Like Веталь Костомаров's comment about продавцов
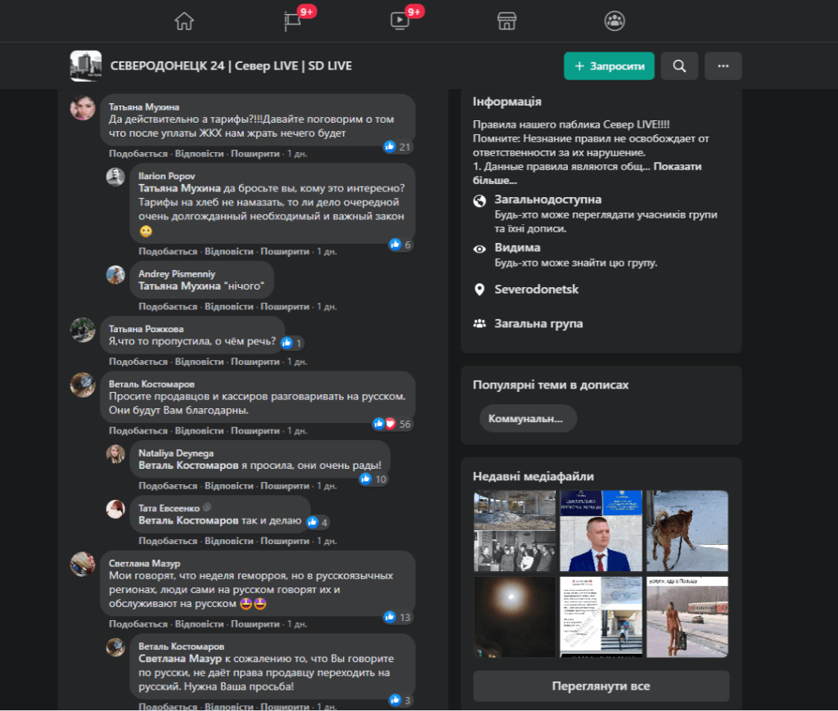Viewport: 838px width, 711px height. point(137,430)
